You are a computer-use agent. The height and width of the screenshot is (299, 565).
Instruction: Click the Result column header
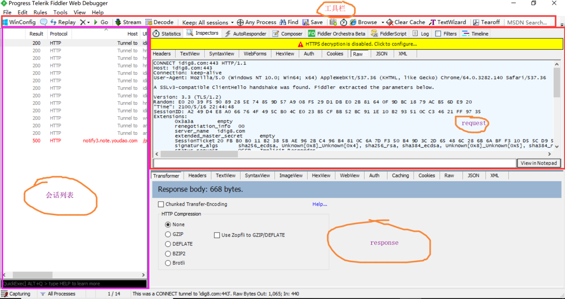click(x=36, y=34)
